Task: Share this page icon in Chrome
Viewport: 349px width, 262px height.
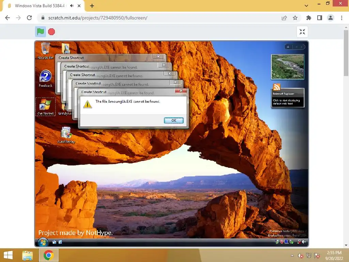Action: coord(284,18)
